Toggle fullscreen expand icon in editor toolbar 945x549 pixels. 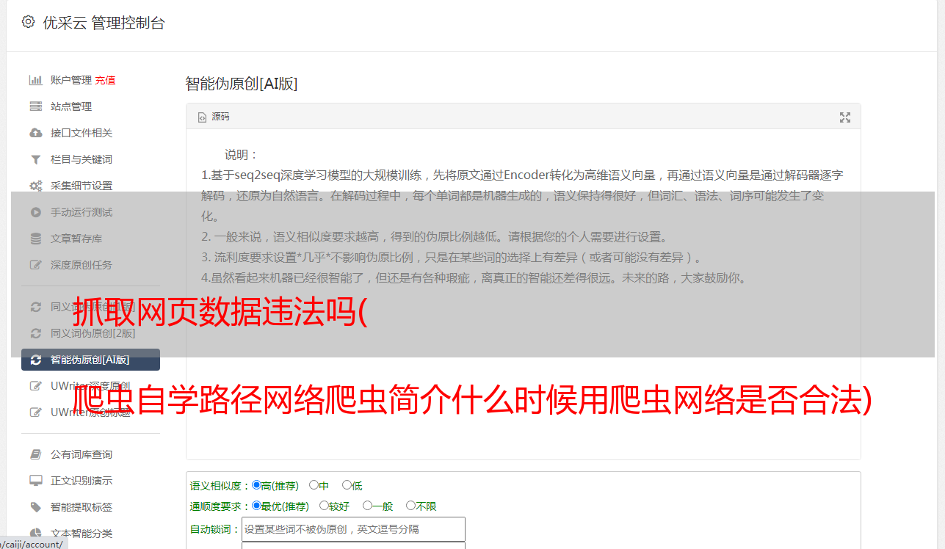click(845, 117)
